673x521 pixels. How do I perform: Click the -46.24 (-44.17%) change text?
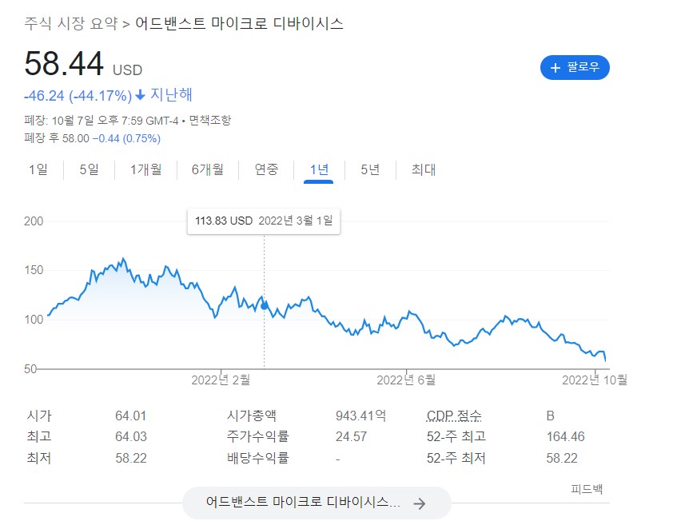tap(78, 95)
